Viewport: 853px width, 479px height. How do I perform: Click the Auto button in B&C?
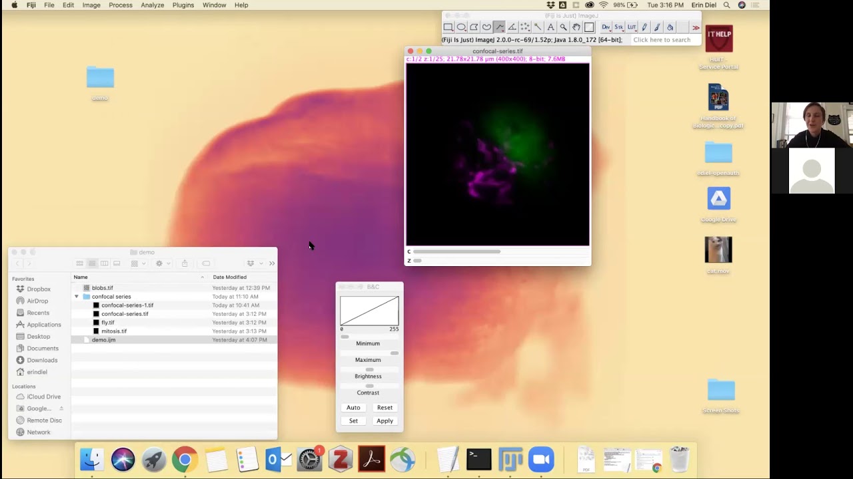coord(353,408)
